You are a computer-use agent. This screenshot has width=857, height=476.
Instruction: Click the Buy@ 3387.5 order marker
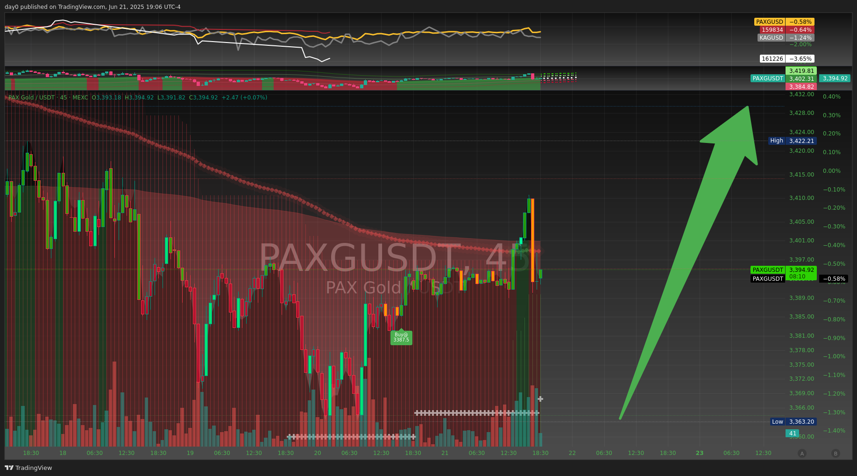click(x=401, y=337)
